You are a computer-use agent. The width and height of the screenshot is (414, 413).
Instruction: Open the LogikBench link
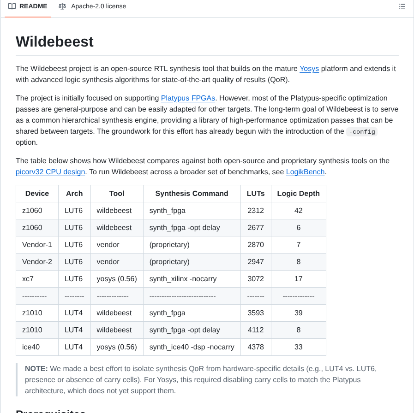click(x=305, y=171)
